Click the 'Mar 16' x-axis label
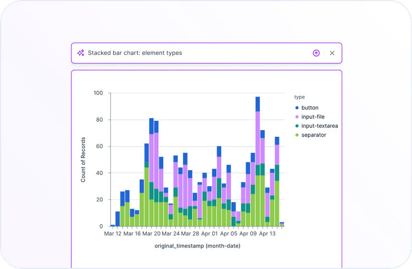 coord(132,233)
